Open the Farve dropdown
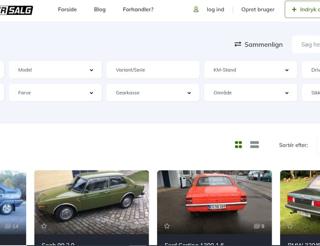320x246 pixels. coord(55,92)
